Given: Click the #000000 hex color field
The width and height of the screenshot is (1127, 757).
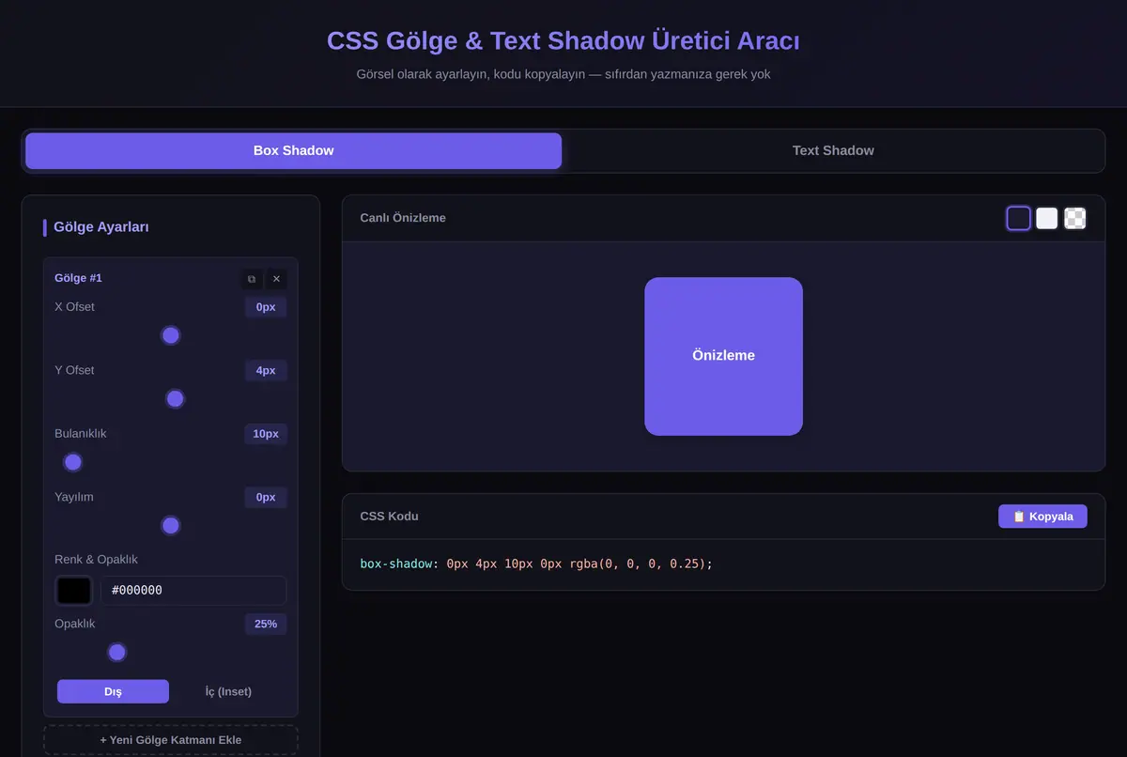Looking at the screenshot, I should (x=193, y=591).
